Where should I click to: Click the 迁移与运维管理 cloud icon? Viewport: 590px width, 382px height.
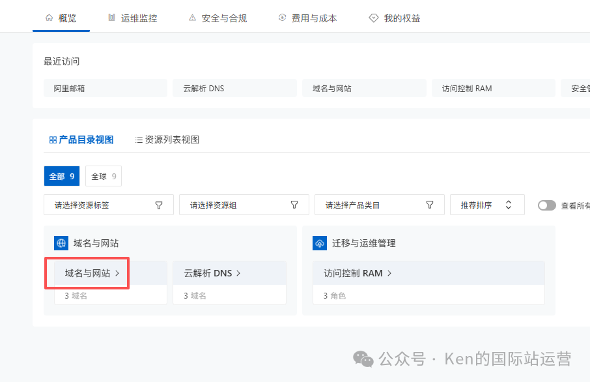[x=319, y=242]
